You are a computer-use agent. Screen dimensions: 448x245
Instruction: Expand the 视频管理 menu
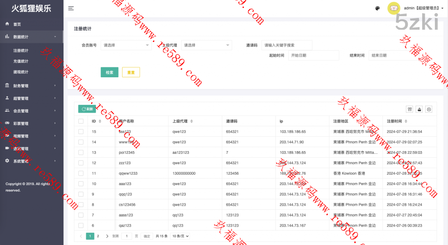pyautogui.click(x=31, y=136)
